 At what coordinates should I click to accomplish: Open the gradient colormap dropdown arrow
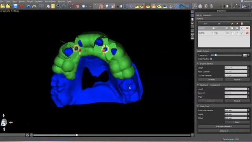[x=230, y=6]
